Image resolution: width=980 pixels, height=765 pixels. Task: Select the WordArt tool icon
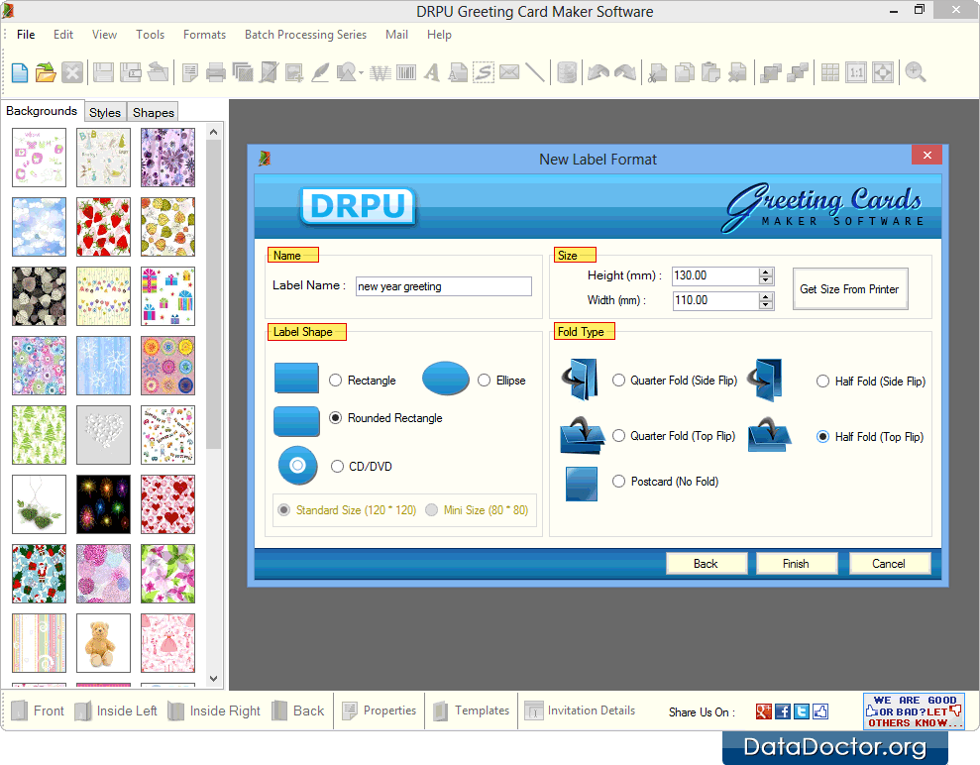click(x=380, y=73)
